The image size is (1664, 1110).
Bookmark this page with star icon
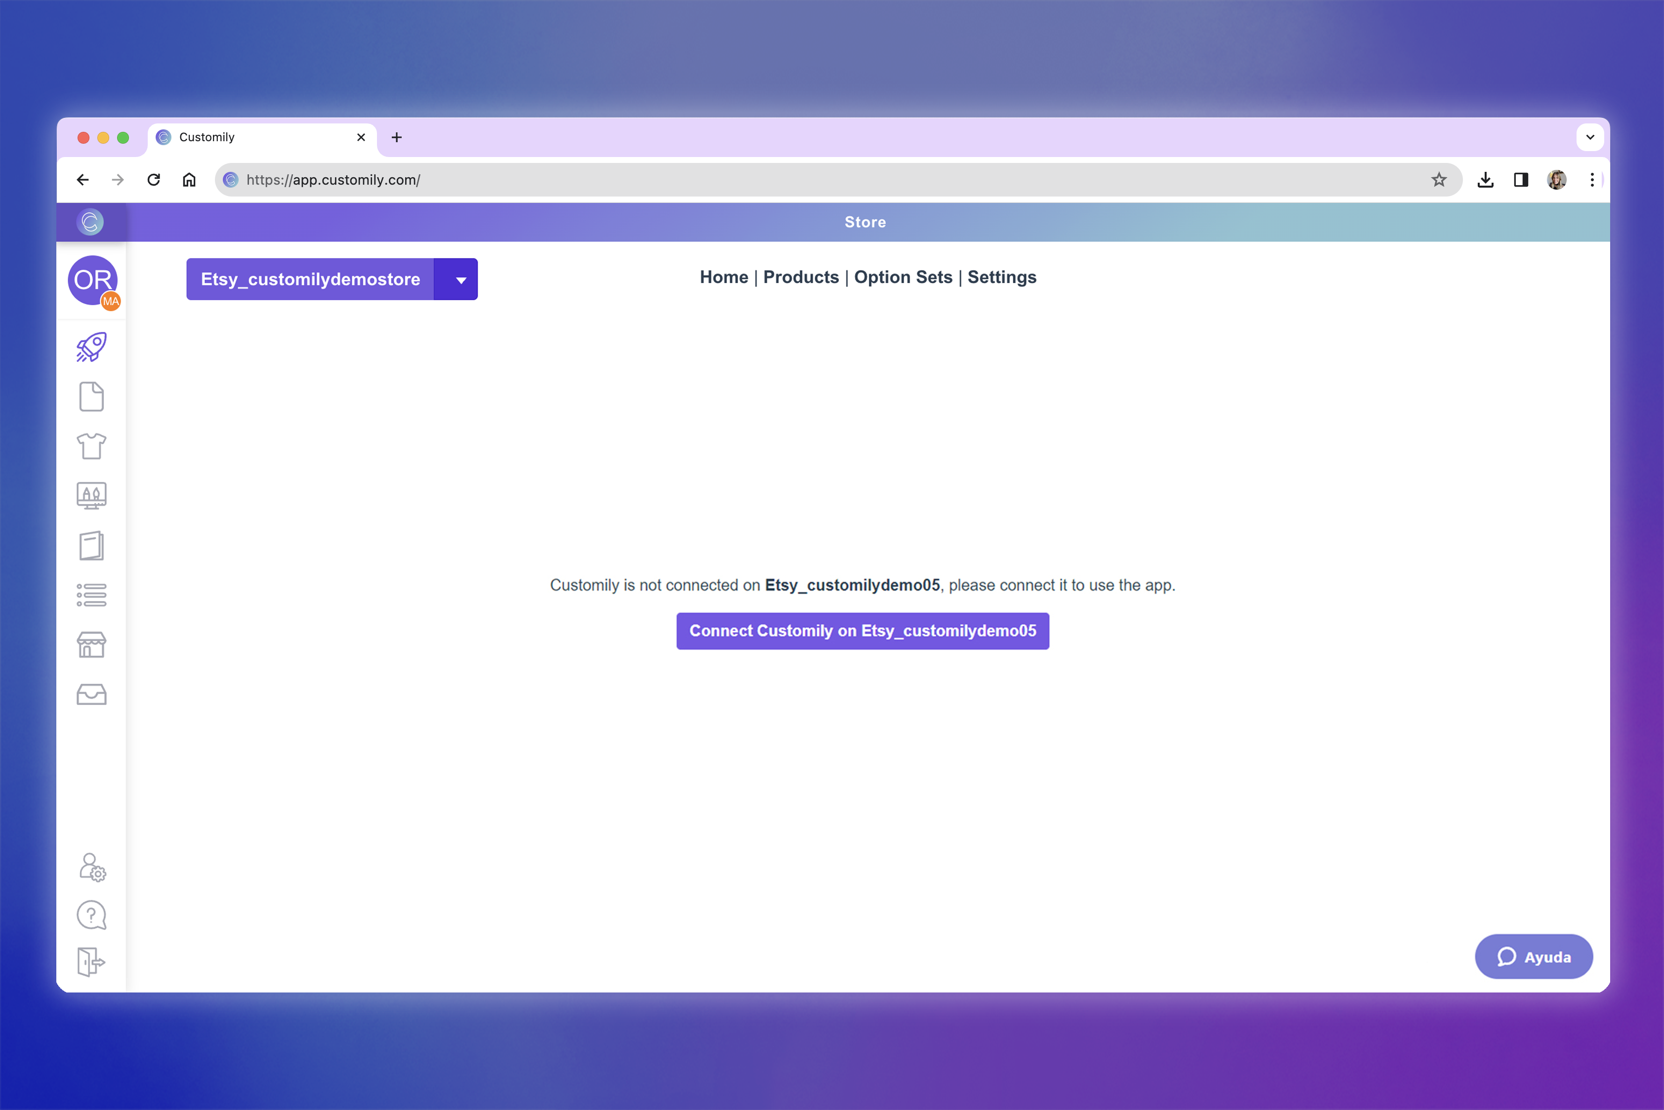(1438, 180)
